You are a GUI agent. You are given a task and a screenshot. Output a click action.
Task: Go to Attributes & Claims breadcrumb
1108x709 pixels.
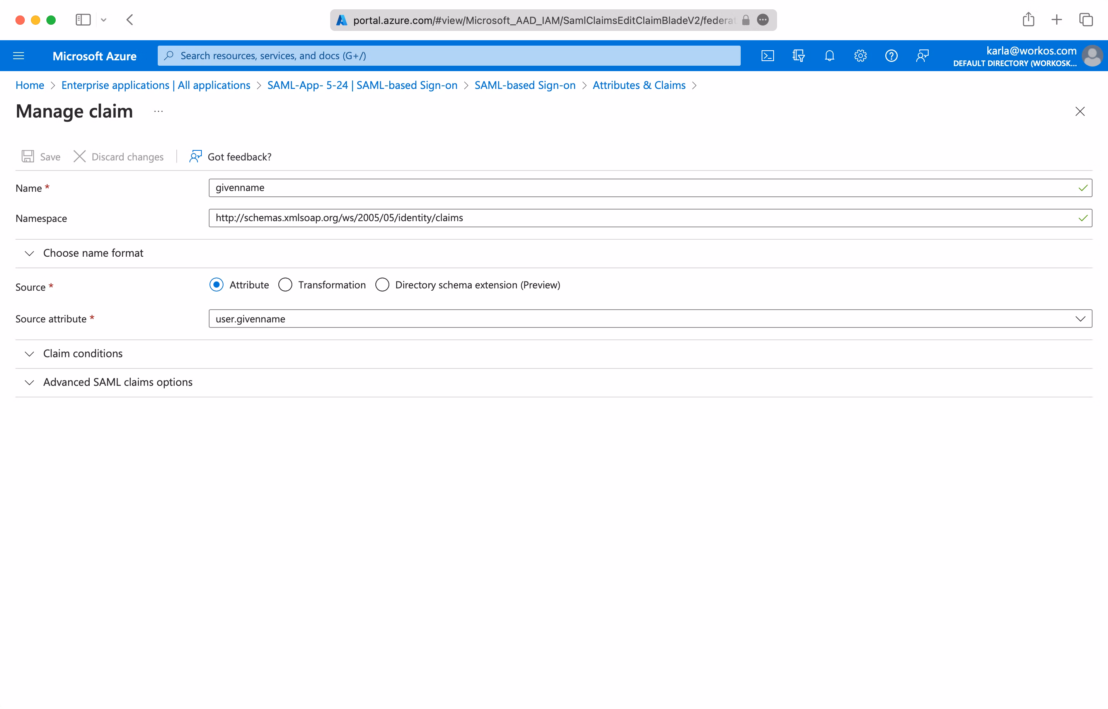click(x=638, y=85)
